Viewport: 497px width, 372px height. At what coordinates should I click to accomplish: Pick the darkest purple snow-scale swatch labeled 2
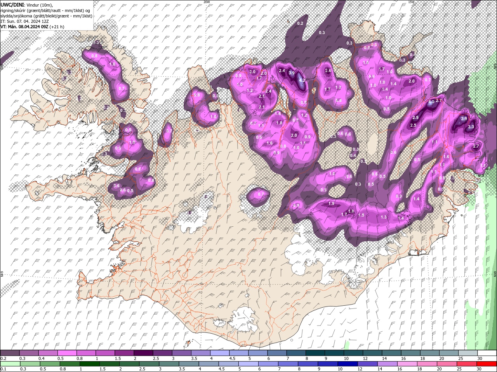pyautogui.click(x=143, y=353)
